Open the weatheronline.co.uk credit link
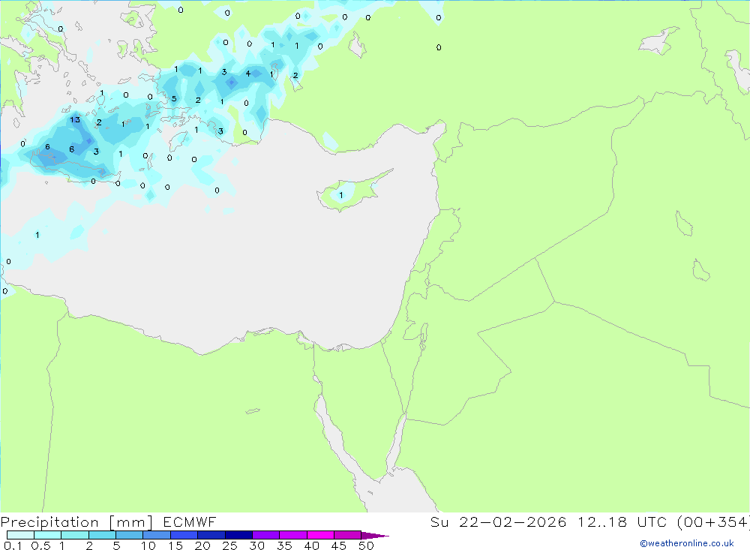750x550 pixels. tap(687, 543)
